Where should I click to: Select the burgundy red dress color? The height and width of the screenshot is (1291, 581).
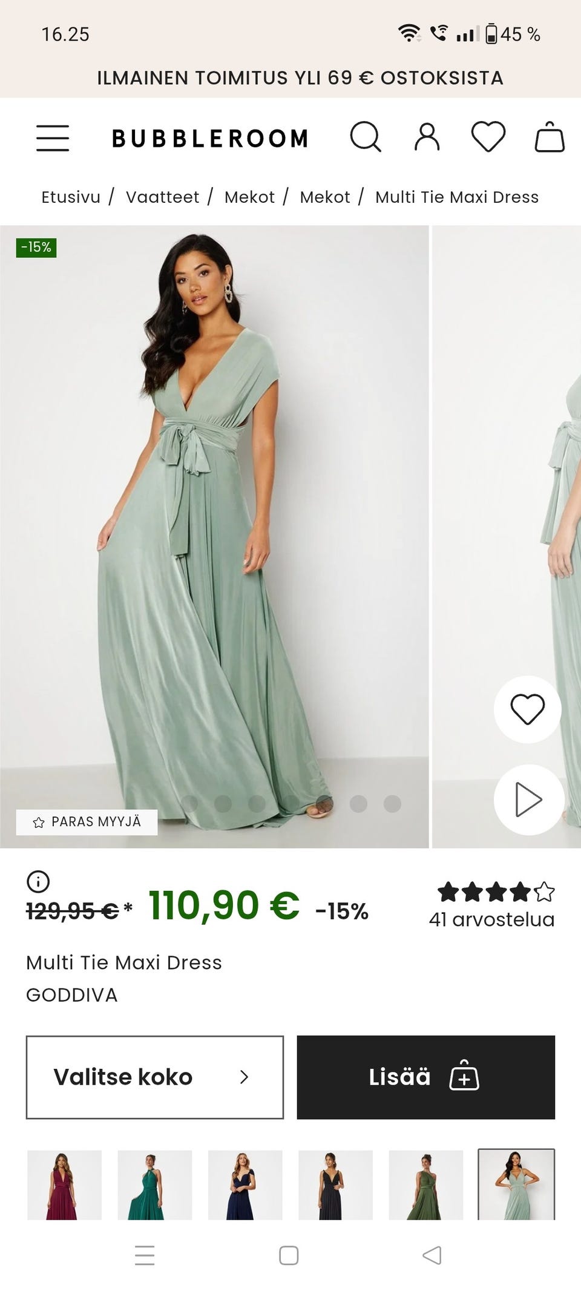pyautogui.click(x=65, y=1184)
